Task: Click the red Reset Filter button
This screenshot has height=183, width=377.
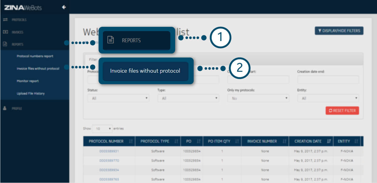Action: coord(342,111)
